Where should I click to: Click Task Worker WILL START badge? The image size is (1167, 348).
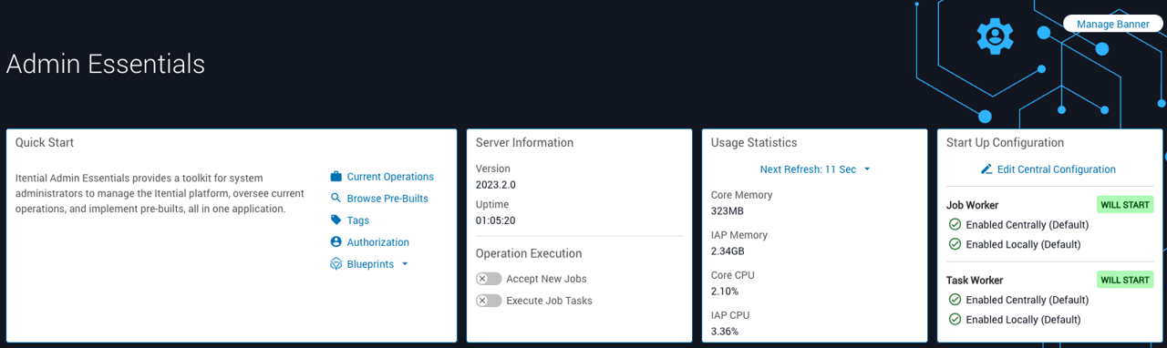pos(1125,280)
